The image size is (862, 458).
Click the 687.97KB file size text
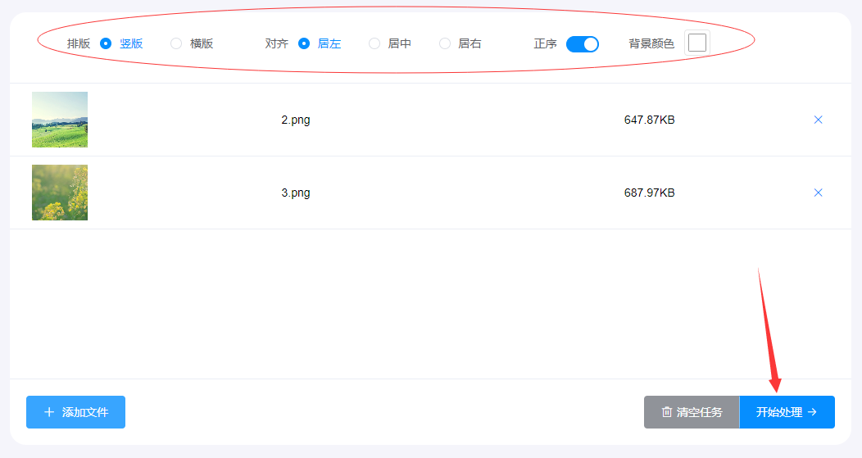click(649, 193)
